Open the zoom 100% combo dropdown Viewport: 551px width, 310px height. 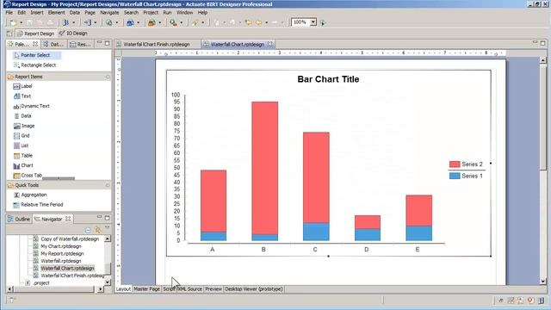click(x=313, y=22)
